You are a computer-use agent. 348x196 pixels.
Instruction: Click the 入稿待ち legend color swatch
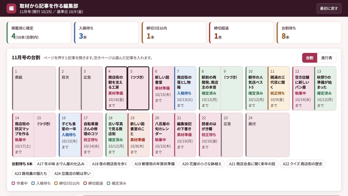coord(33,183)
